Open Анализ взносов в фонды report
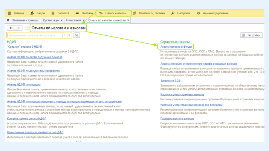The image size is (269, 151). [x=176, y=47]
